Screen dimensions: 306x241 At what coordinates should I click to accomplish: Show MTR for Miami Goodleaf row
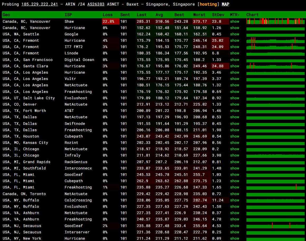(235, 174)
